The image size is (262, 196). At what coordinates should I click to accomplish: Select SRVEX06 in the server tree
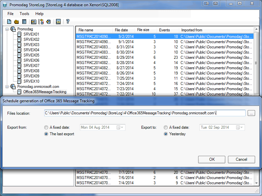coord(31,60)
